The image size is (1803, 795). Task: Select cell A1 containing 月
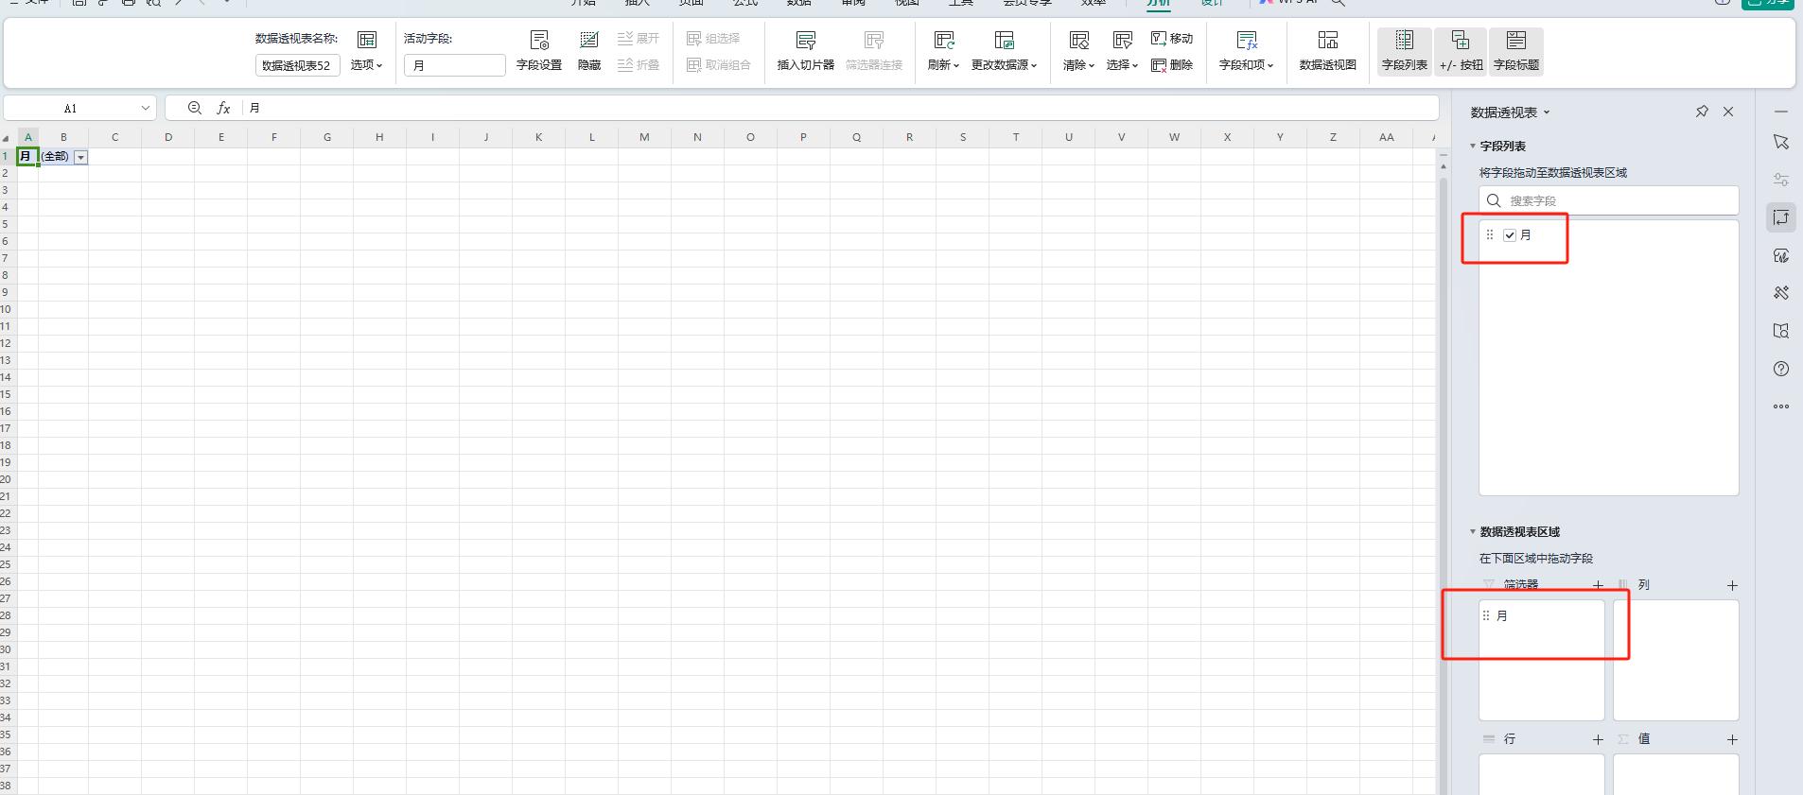coord(28,156)
